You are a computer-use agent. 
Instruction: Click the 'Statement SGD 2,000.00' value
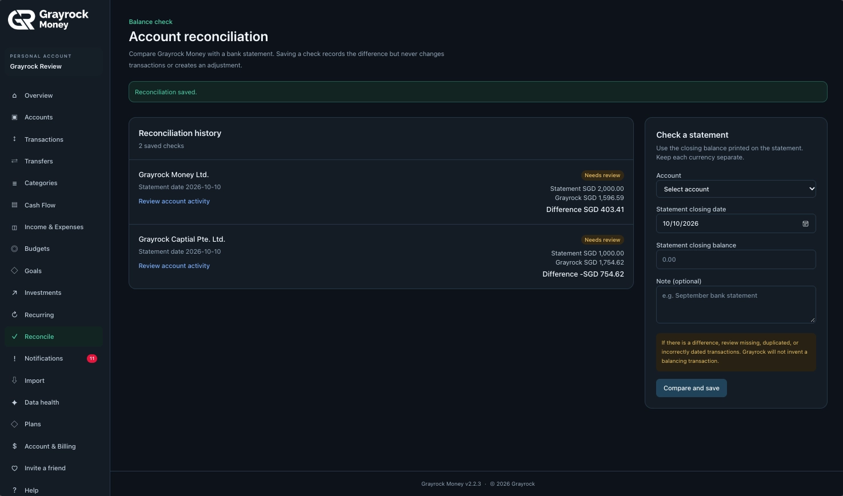587,189
